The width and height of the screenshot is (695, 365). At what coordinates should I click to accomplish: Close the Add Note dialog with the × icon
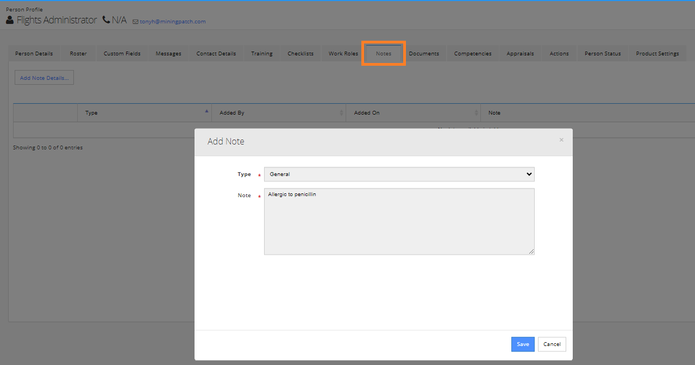pos(561,140)
